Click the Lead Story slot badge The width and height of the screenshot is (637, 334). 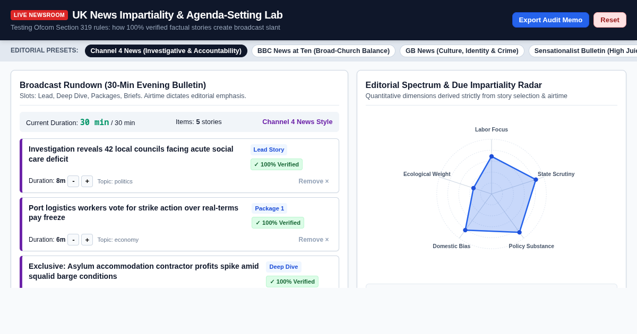[x=269, y=150]
